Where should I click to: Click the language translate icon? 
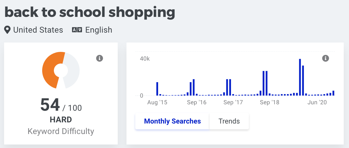coord(77,30)
